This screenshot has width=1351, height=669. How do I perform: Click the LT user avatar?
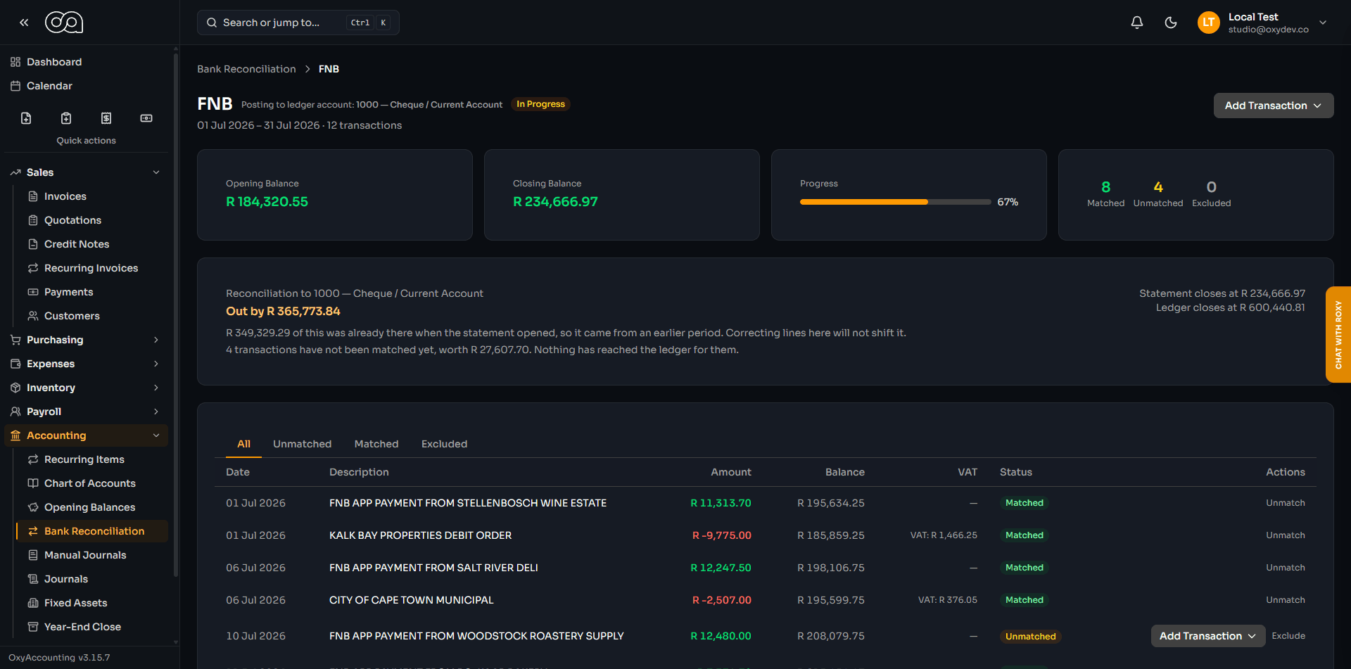coord(1209,23)
